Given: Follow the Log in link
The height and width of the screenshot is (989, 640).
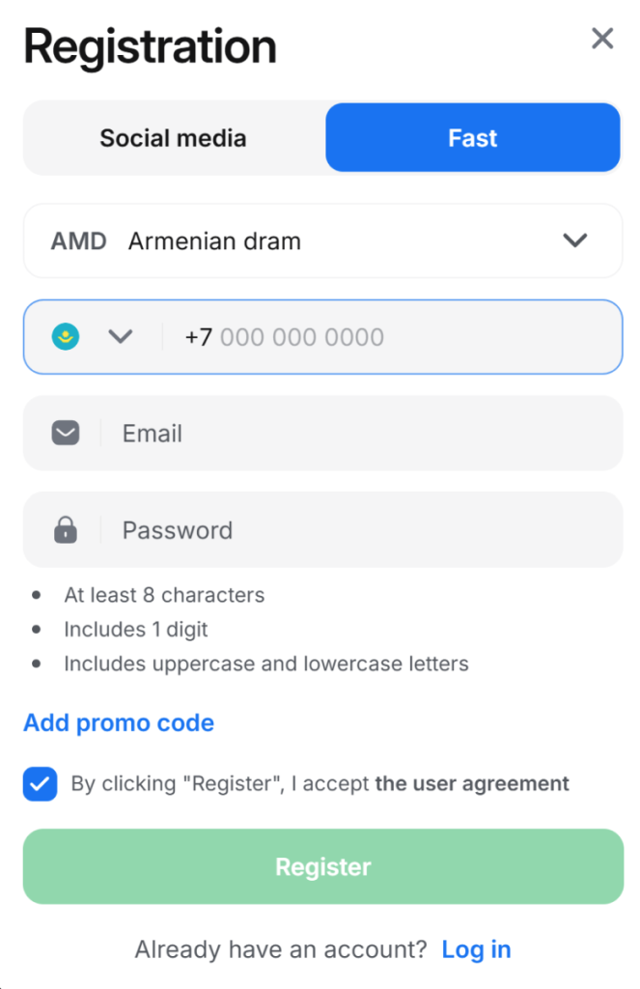Looking at the screenshot, I should (476, 949).
